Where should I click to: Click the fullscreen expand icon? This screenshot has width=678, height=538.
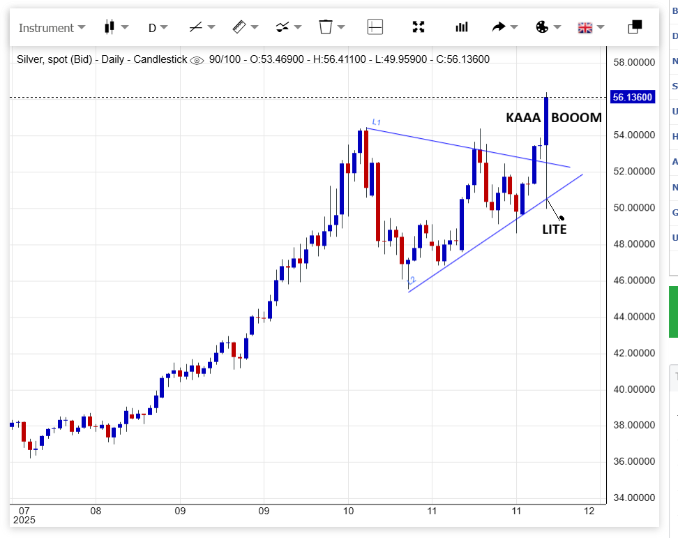point(419,27)
